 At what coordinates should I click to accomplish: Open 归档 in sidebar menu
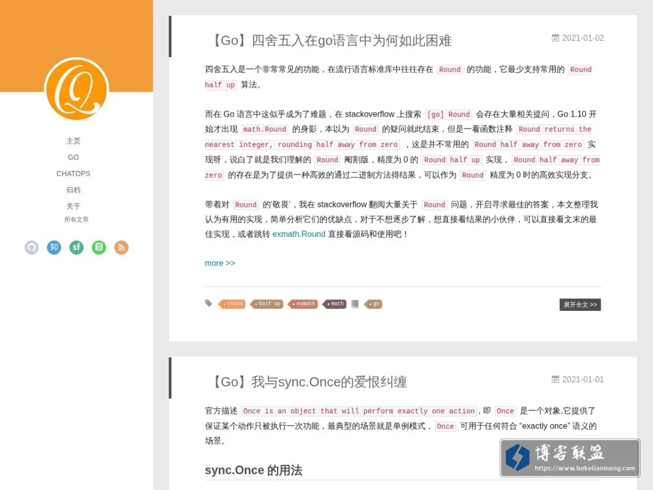73,190
